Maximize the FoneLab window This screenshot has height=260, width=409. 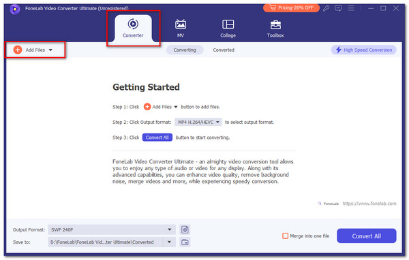click(x=383, y=8)
